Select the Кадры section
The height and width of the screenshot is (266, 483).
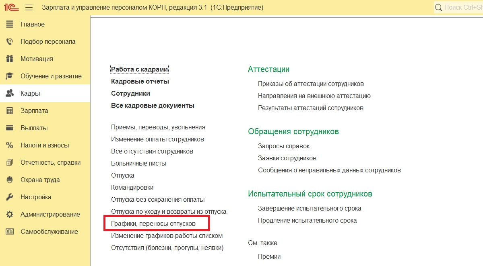(x=45, y=94)
